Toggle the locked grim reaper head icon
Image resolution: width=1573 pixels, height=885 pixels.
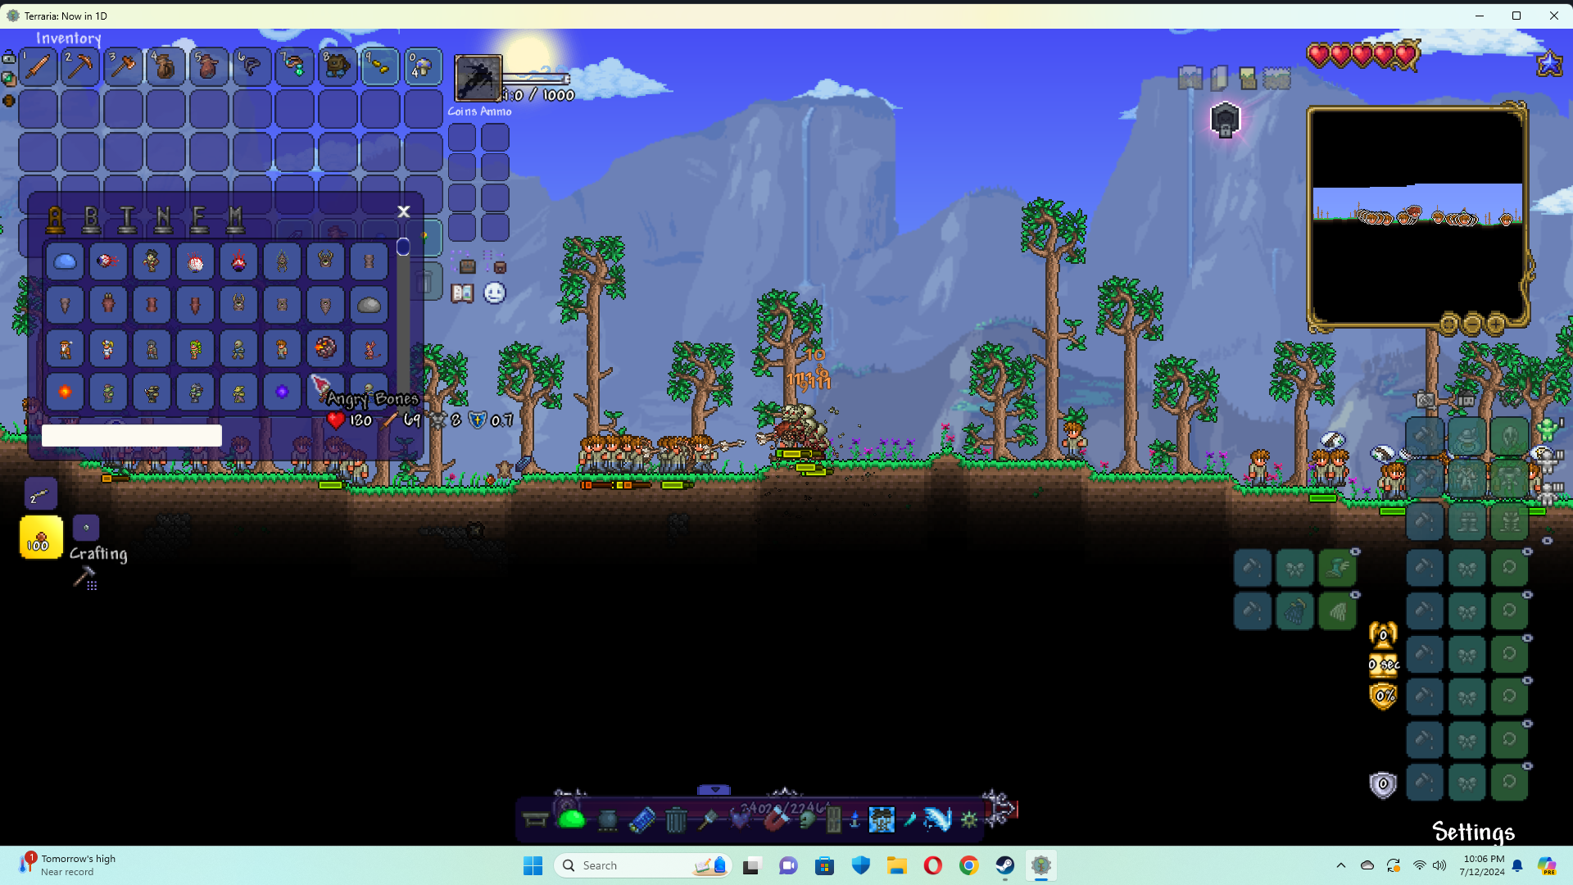[x=1225, y=120]
